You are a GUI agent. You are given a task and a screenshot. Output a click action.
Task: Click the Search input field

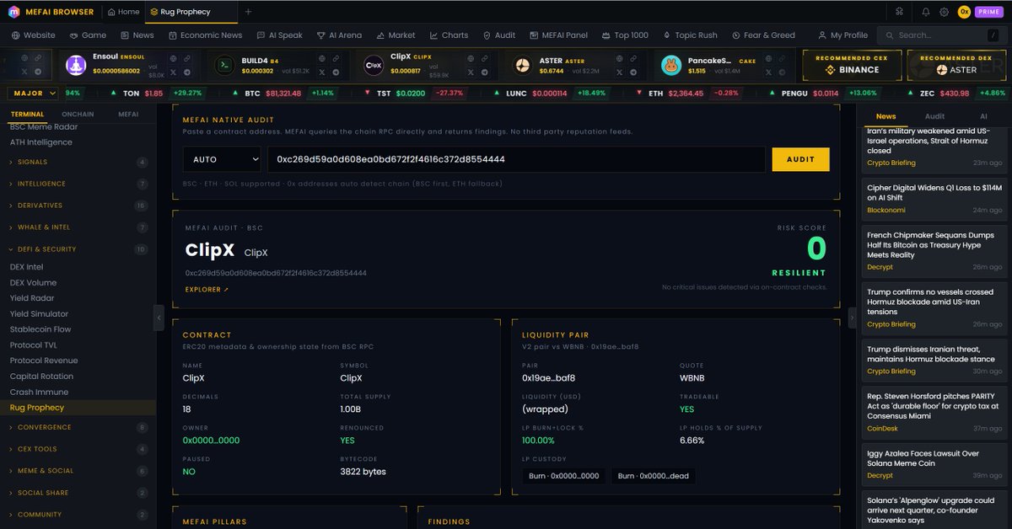[x=940, y=35]
